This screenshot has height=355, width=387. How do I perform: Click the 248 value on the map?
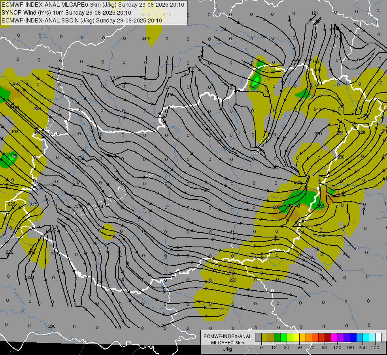click(121, 280)
